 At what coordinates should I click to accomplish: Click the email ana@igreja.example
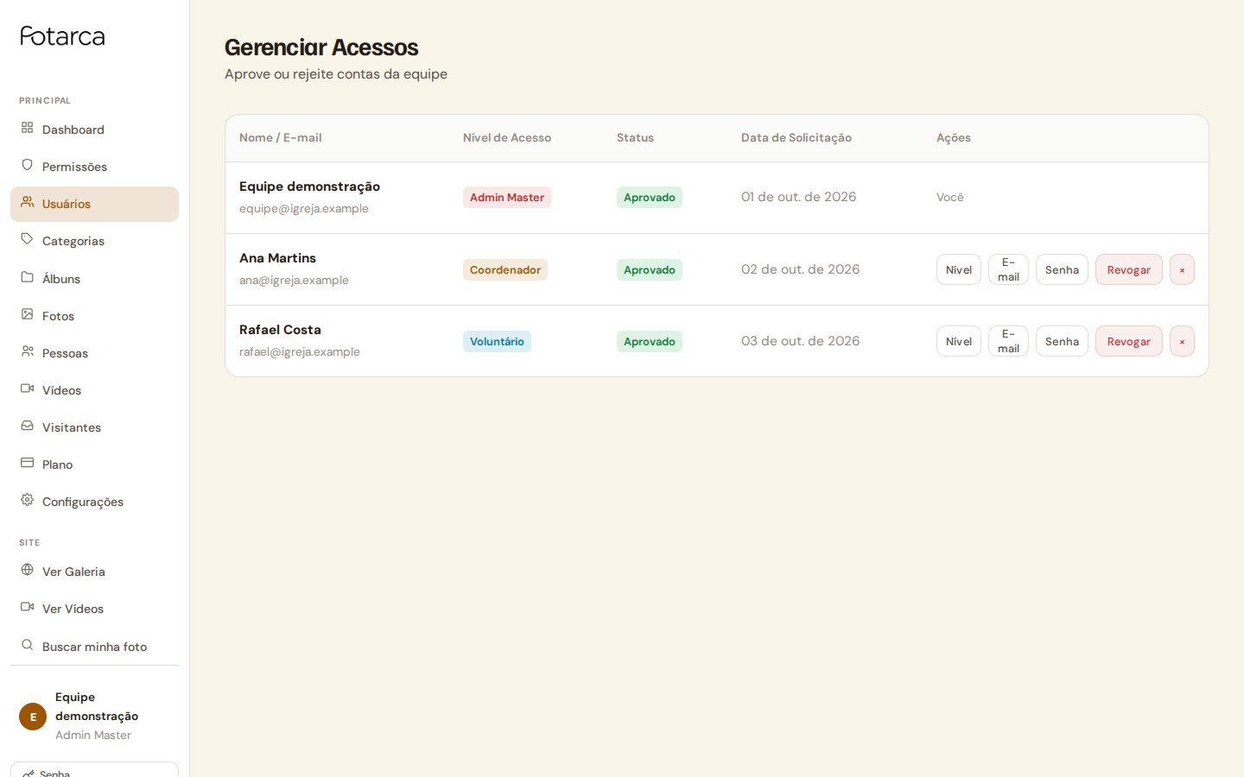tap(294, 280)
